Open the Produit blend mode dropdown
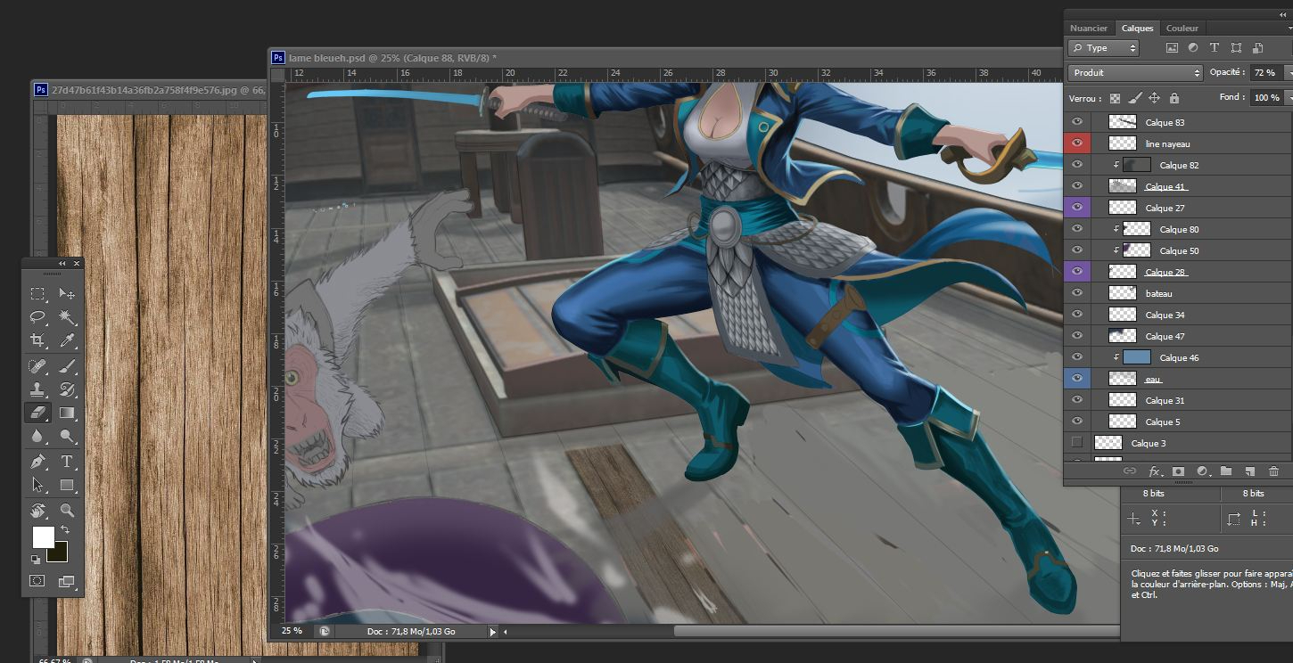This screenshot has width=1293, height=663. click(1135, 72)
